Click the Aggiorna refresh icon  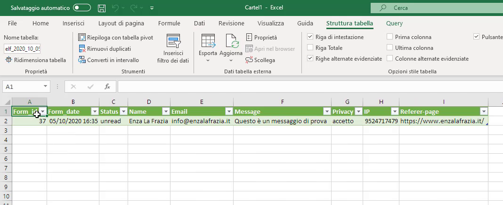pos(231,42)
